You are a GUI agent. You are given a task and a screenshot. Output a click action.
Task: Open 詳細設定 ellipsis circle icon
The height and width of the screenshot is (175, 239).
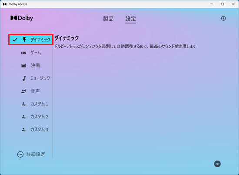click(x=20, y=155)
